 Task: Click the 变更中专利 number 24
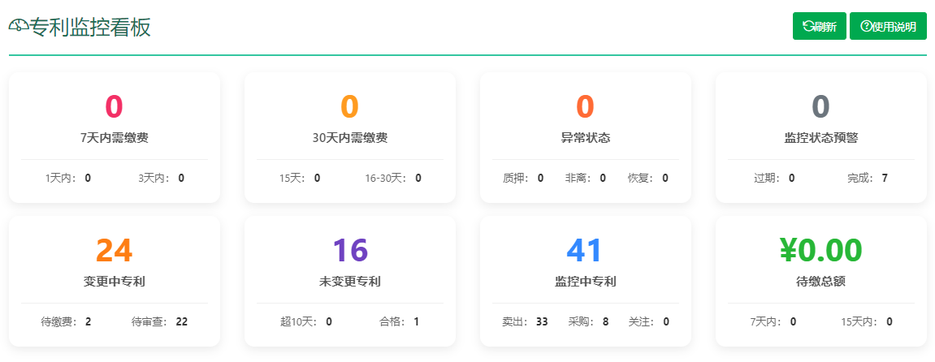click(115, 250)
